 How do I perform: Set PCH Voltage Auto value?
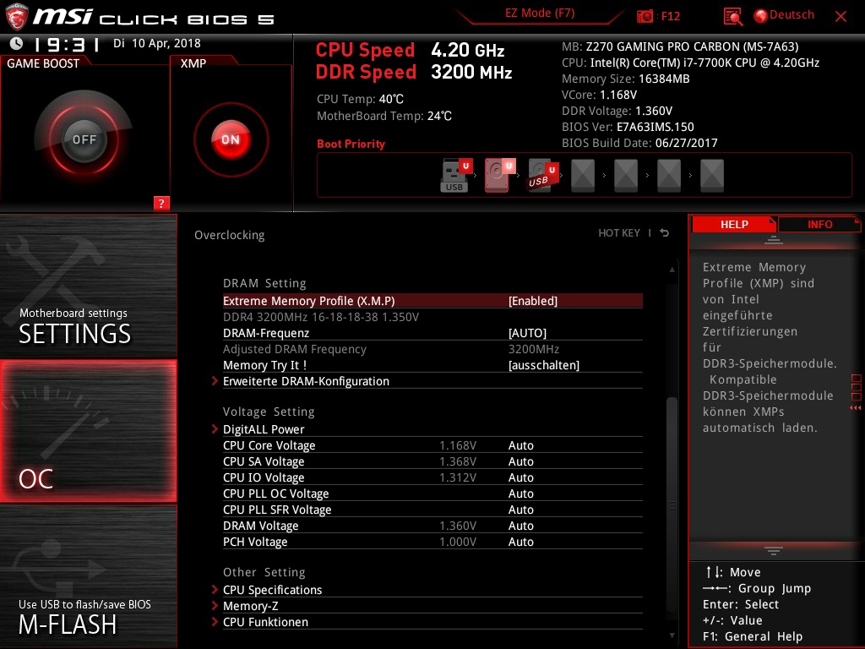pos(520,542)
